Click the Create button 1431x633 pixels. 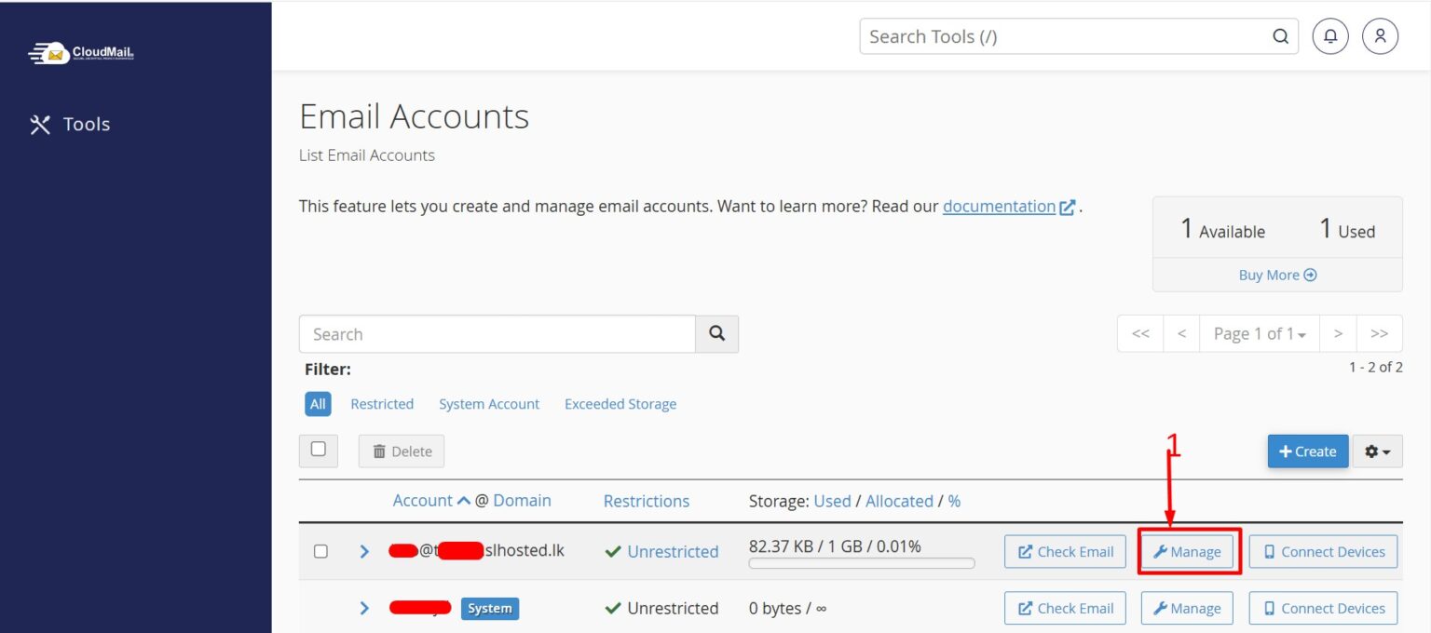tap(1307, 451)
